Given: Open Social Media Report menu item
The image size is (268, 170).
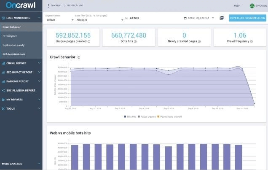Looking at the screenshot, I should pos(21,90).
